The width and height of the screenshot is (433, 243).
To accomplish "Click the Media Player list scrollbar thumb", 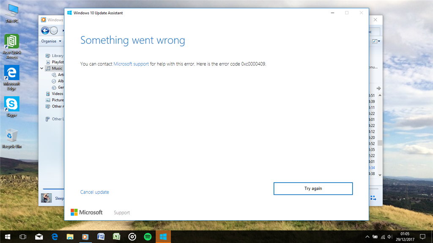I will point(380,143).
